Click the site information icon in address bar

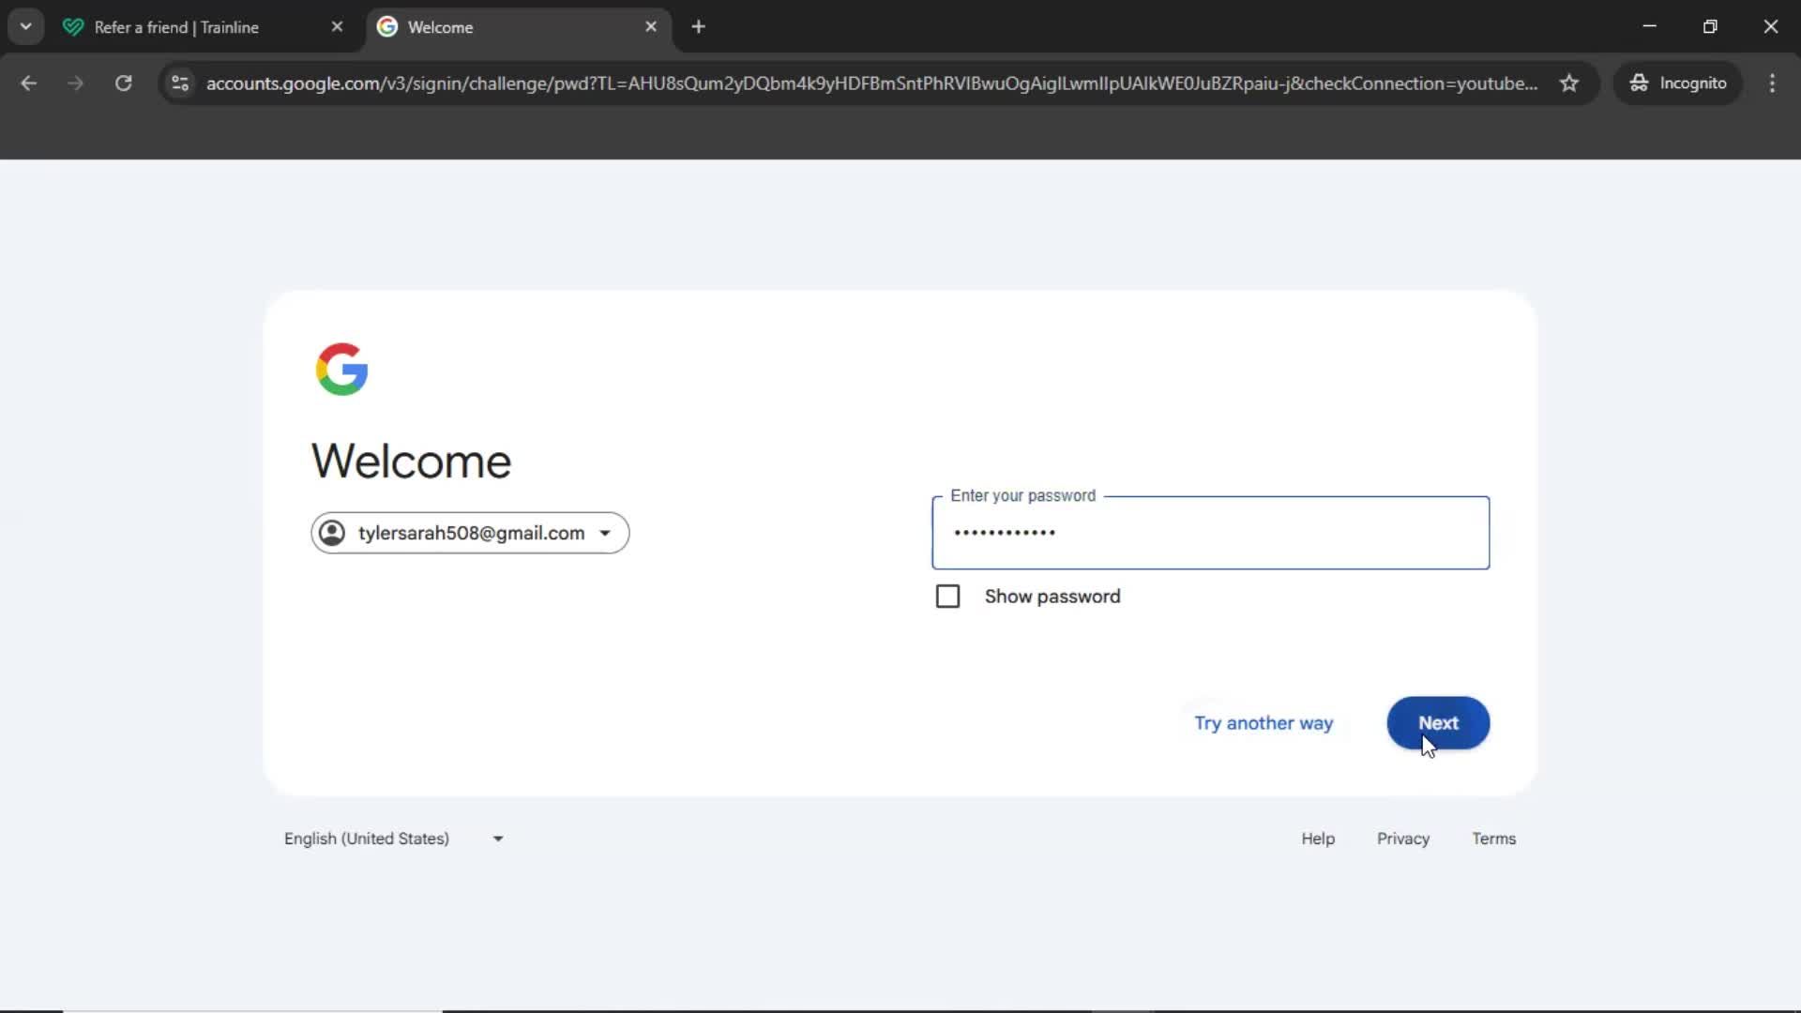[x=179, y=83]
